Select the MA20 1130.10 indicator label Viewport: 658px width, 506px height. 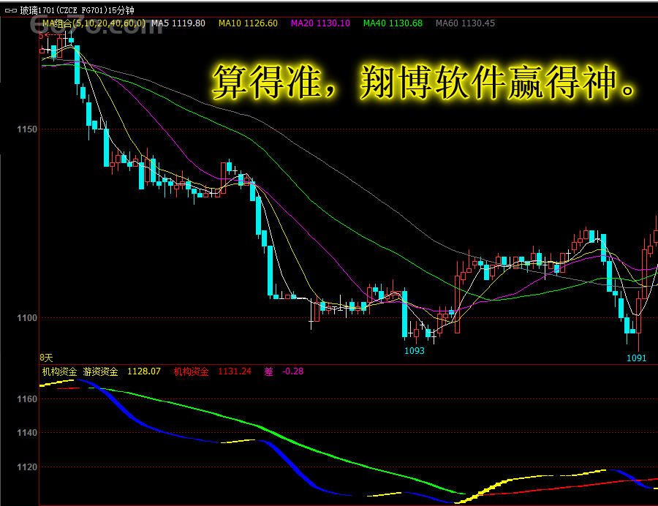click(x=321, y=23)
